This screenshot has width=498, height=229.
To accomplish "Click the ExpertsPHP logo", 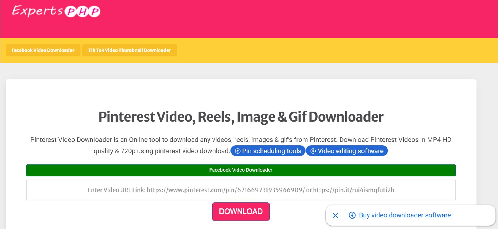I will point(56,11).
